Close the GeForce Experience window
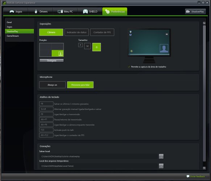Screen dimensions: 211x181 [207, 3]
